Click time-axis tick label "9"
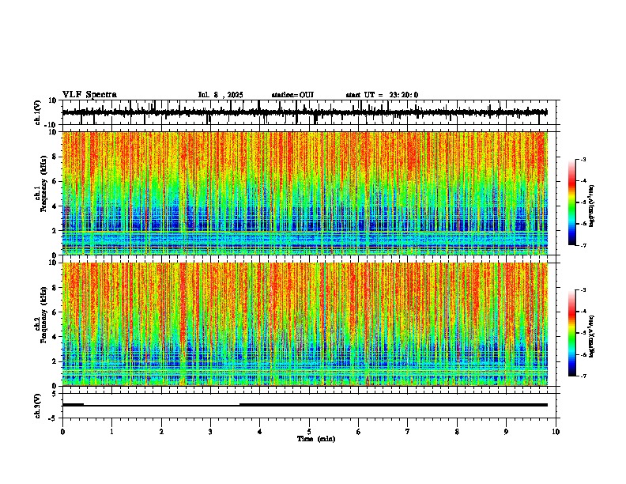Image resolution: width=626 pixels, height=484 pixels. coord(506,432)
